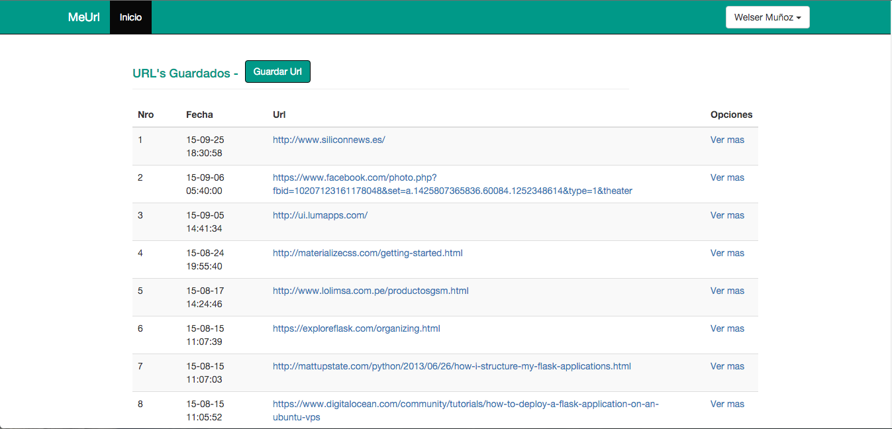Click Ver mas for materializecss row
This screenshot has width=892, height=429.
tap(727, 253)
